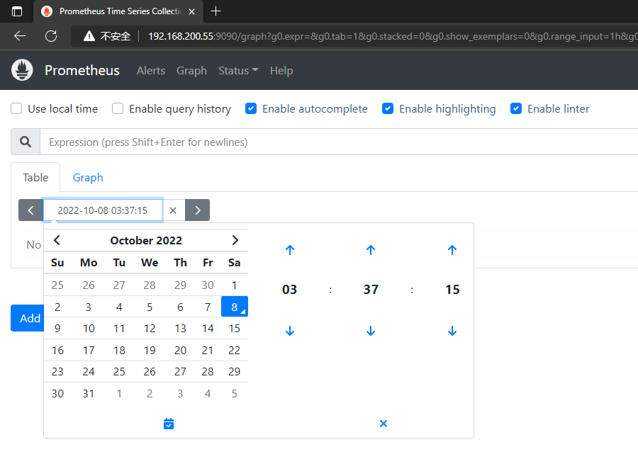Uncheck Enable linter
The width and height of the screenshot is (638, 476).
pyautogui.click(x=516, y=108)
